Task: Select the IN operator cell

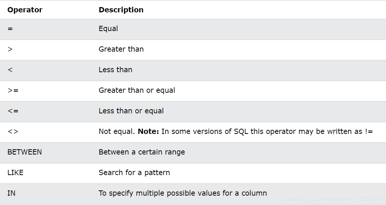Action: click(x=11, y=193)
